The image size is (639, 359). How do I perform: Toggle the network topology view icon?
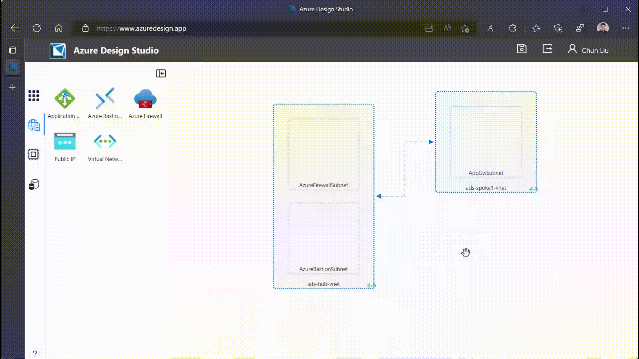coord(34,126)
